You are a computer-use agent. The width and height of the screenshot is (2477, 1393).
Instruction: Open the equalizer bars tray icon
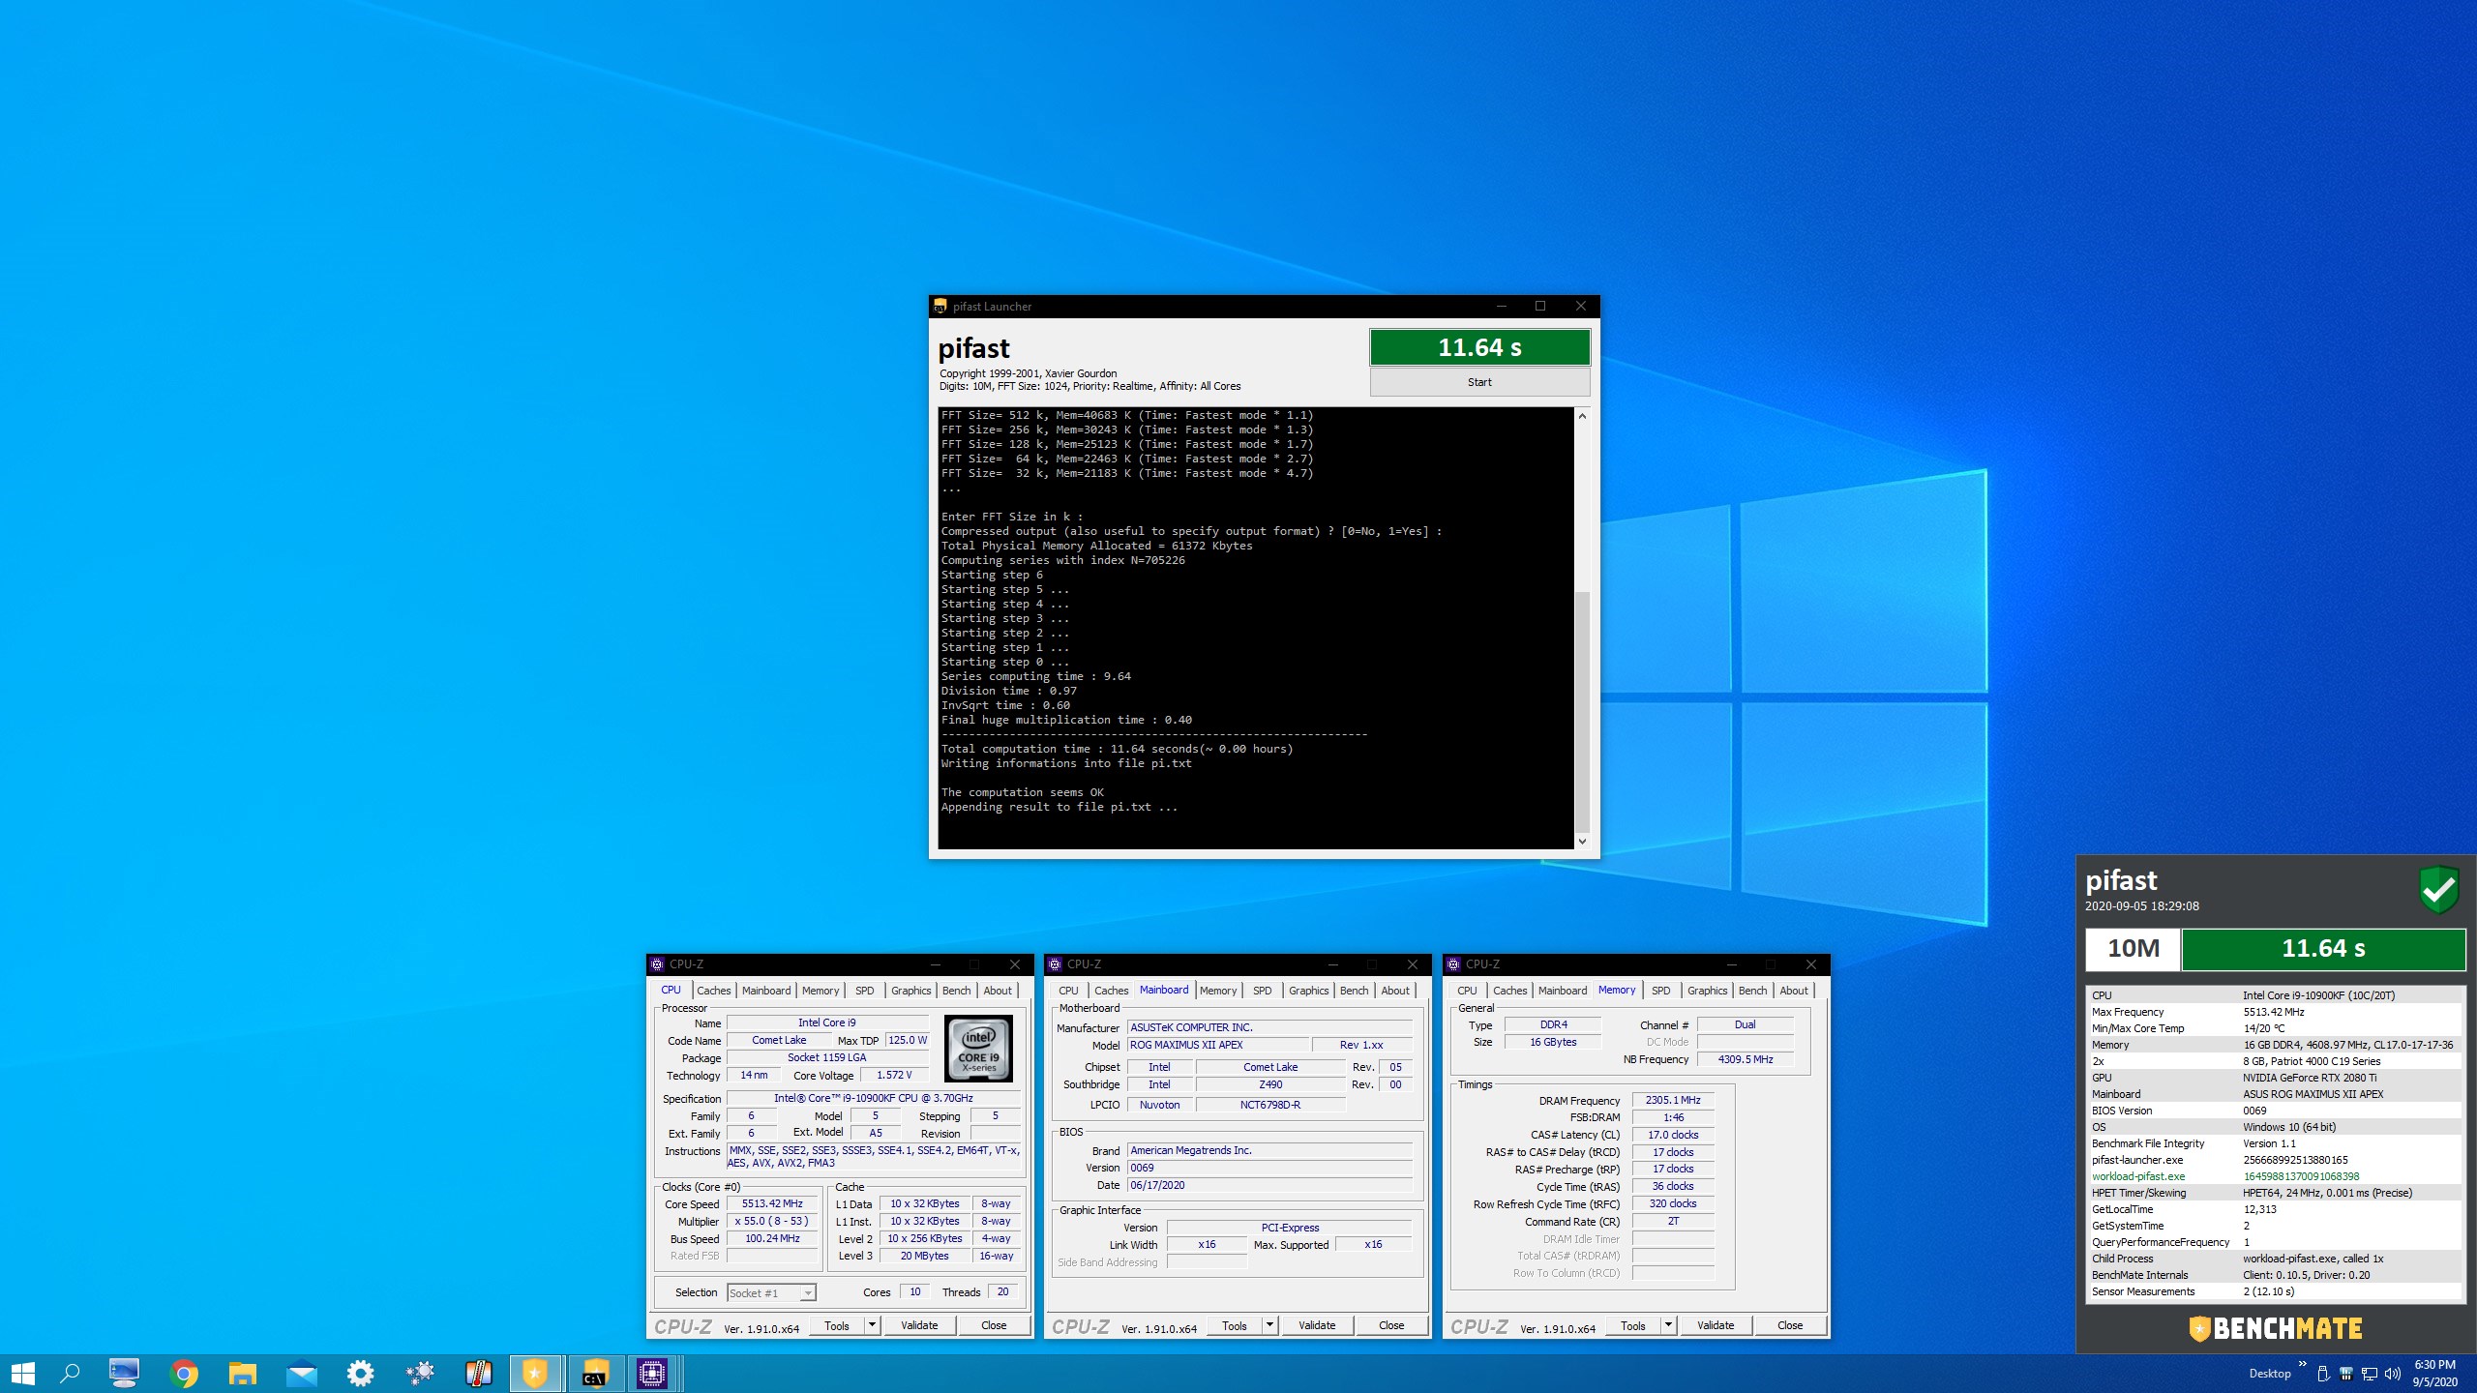tap(2346, 1374)
